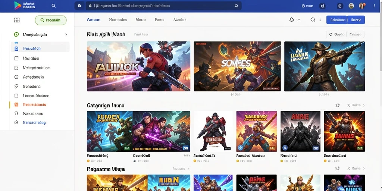382x191 pixels.
Task: Click the square icon before the avatars
Action: coord(340,6)
